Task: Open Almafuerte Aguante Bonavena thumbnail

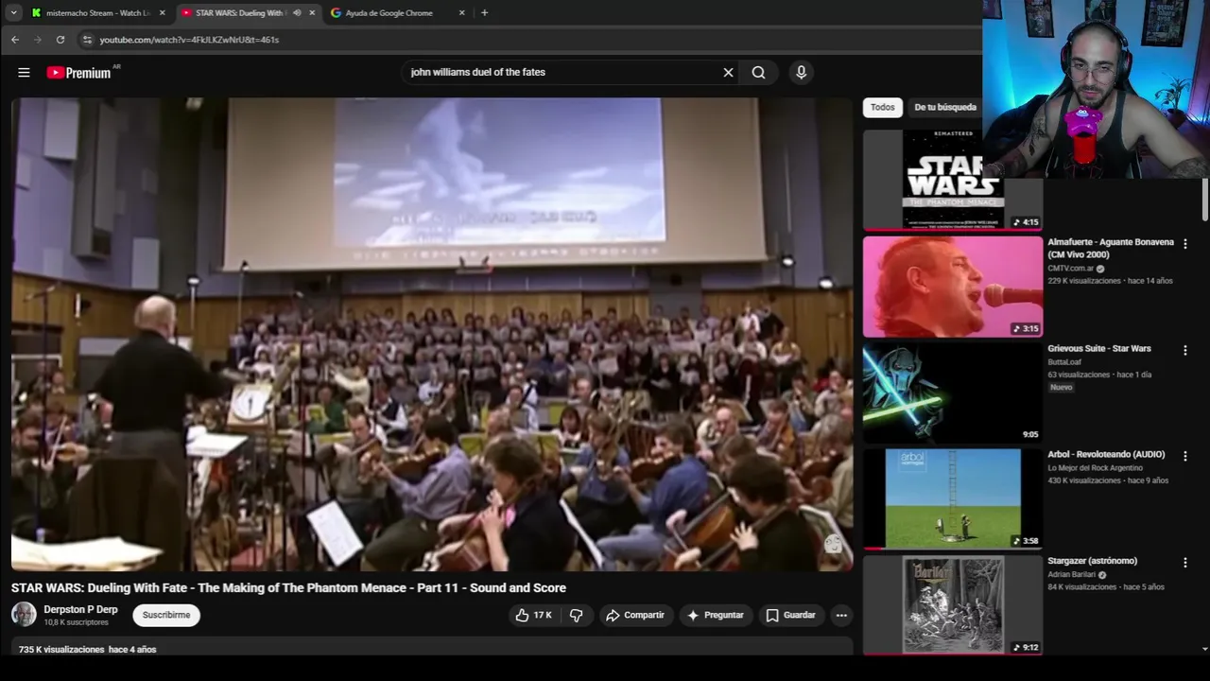Action: (953, 287)
